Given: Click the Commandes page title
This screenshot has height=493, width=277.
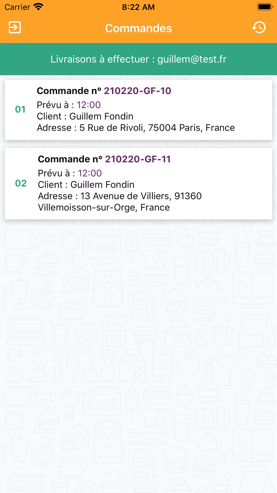Looking at the screenshot, I should tap(138, 28).
